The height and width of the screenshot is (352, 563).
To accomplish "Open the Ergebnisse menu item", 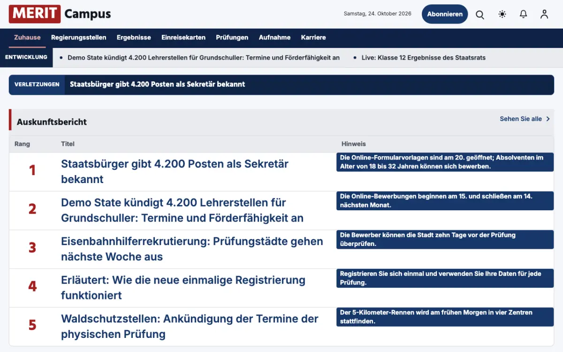I will [134, 38].
